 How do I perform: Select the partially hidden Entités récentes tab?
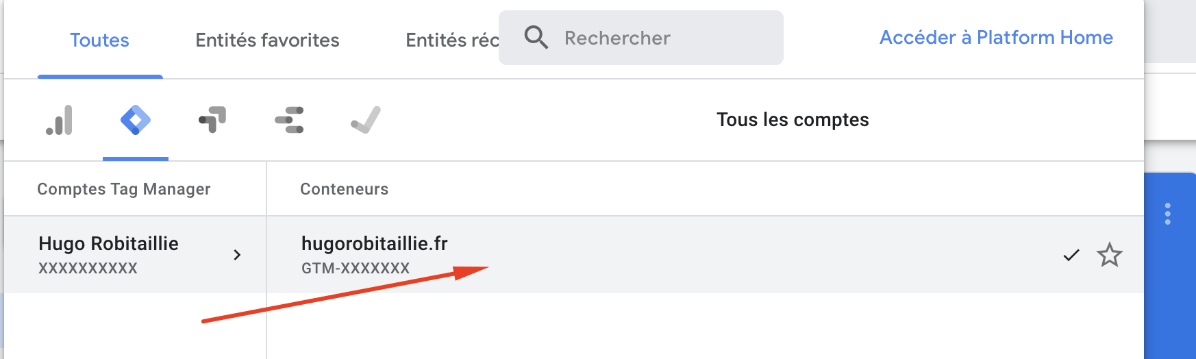click(450, 40)
